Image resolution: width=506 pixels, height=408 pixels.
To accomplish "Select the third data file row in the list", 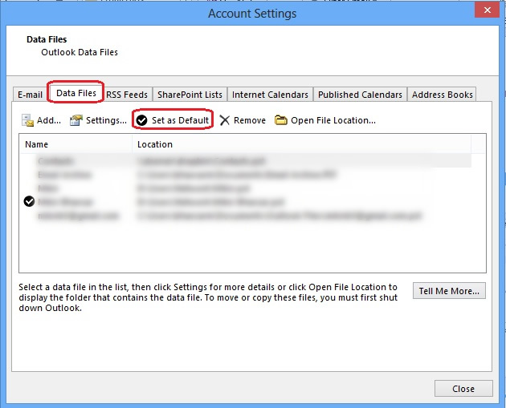I will pos(245,188).
